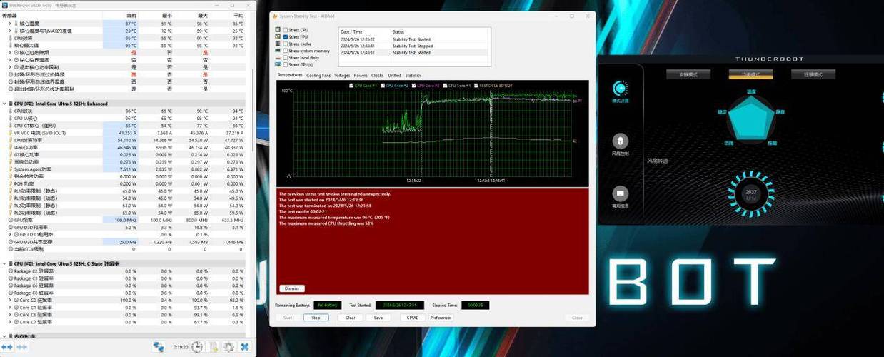Open CPUID from AIDA64 button
The width and height of the screenshot is (884, 357).
412,318
